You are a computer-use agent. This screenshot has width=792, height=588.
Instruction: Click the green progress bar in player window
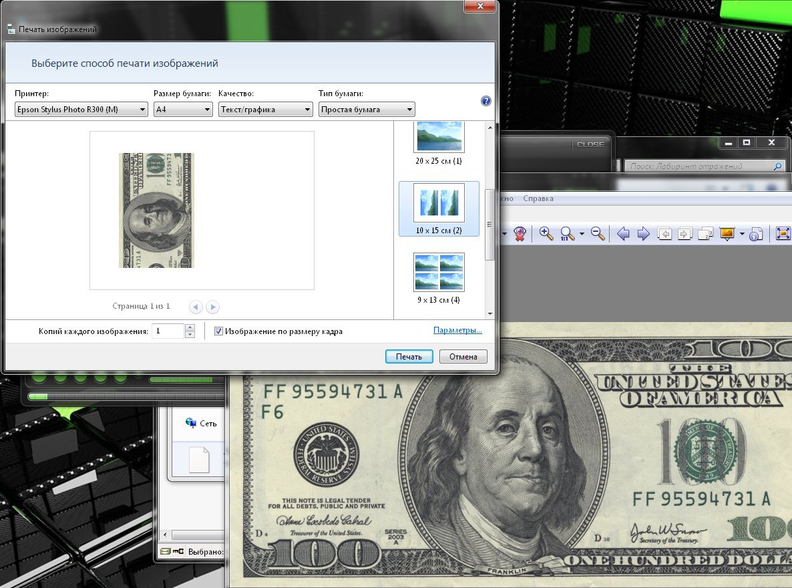point(126,396)
